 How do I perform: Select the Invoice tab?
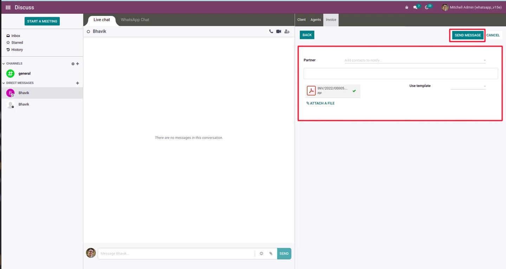tap(331, 20)
